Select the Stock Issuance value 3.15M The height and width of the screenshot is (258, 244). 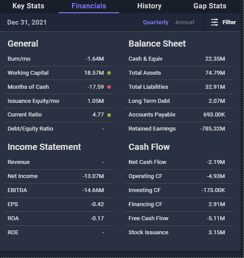coord(217,233)
